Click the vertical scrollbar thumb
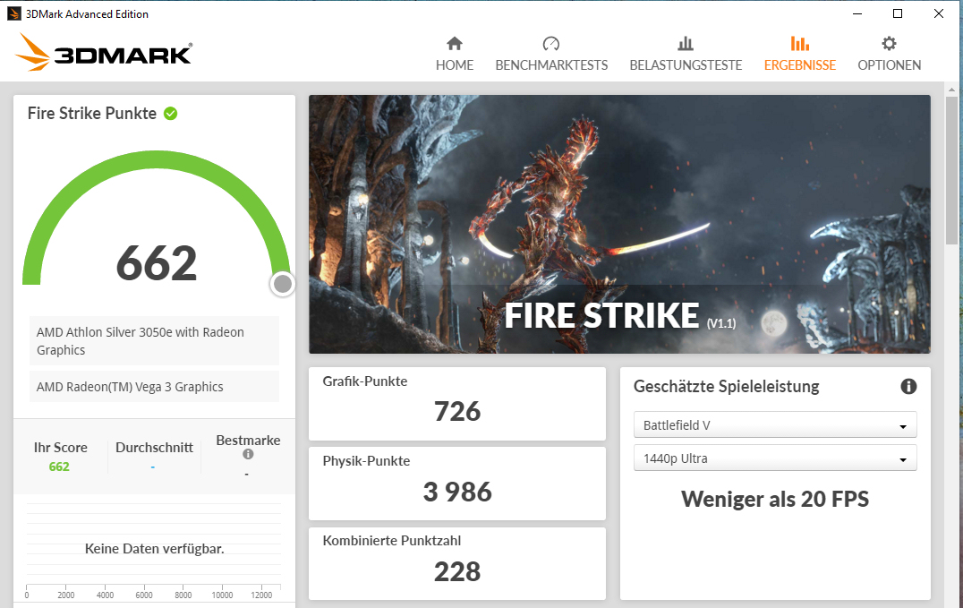 [x=951, y=171]
